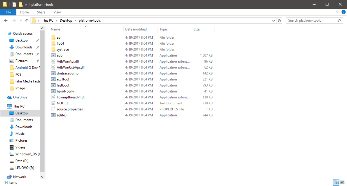Select the AdbWinApi.dll file icon
Image resolution: width=347 pixels, height=186 pixels.
coord(53,61)
